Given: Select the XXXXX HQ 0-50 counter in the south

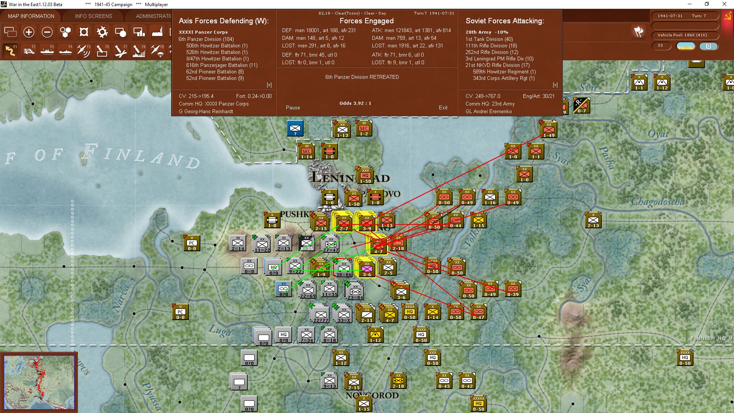Looking at the screenshot, I should tap(478, 404).
